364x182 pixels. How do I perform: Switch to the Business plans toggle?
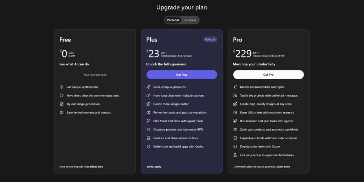click(190, 20)
